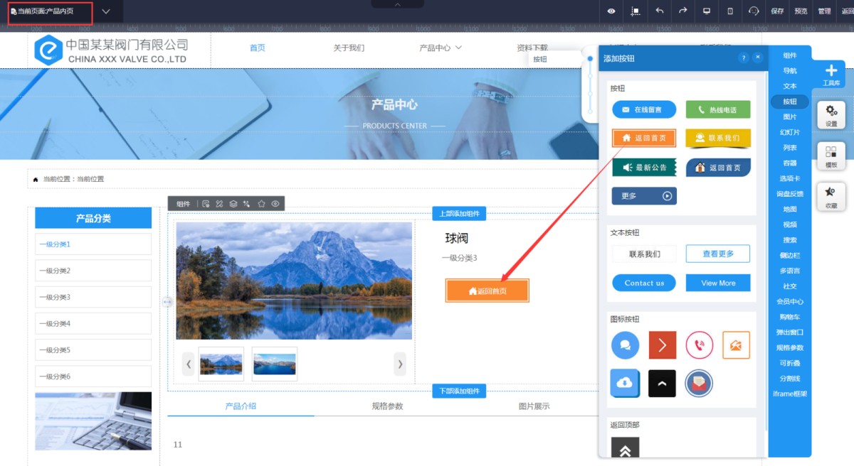
Task: Select the pink phone circle icon button
Action: coord(699,345)
